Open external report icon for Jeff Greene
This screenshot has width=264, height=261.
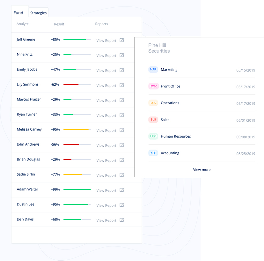[121, 40]
